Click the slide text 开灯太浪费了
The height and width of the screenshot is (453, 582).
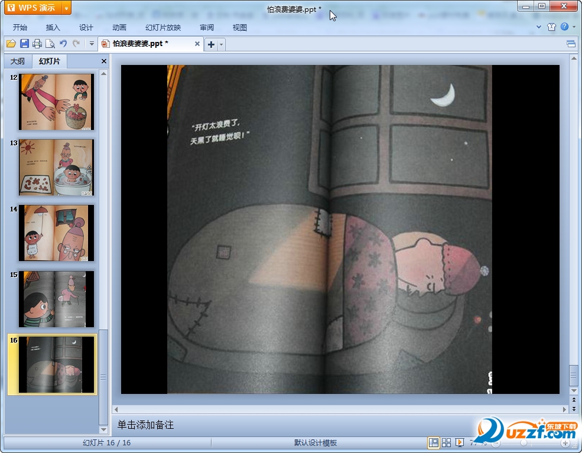(x=216, y=125)
